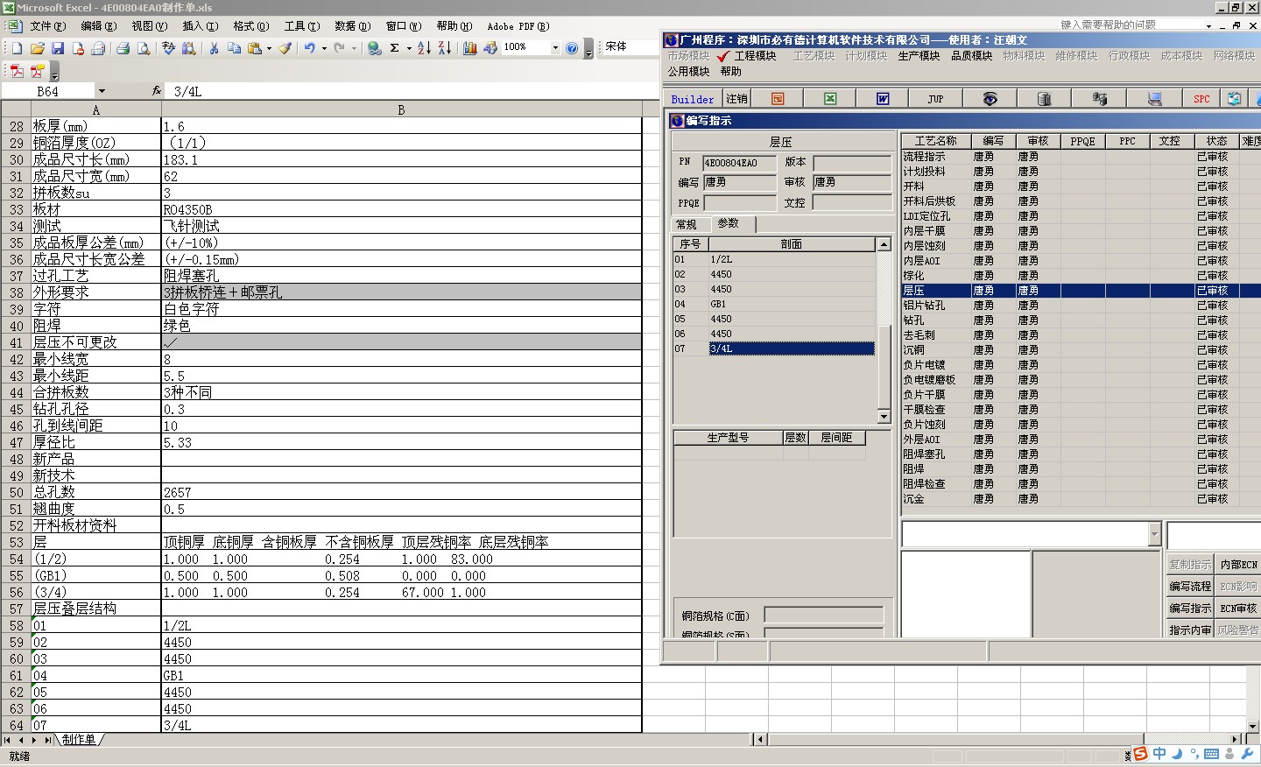
Task: Expand the combo box below the process list
Action: (1154, 533)
